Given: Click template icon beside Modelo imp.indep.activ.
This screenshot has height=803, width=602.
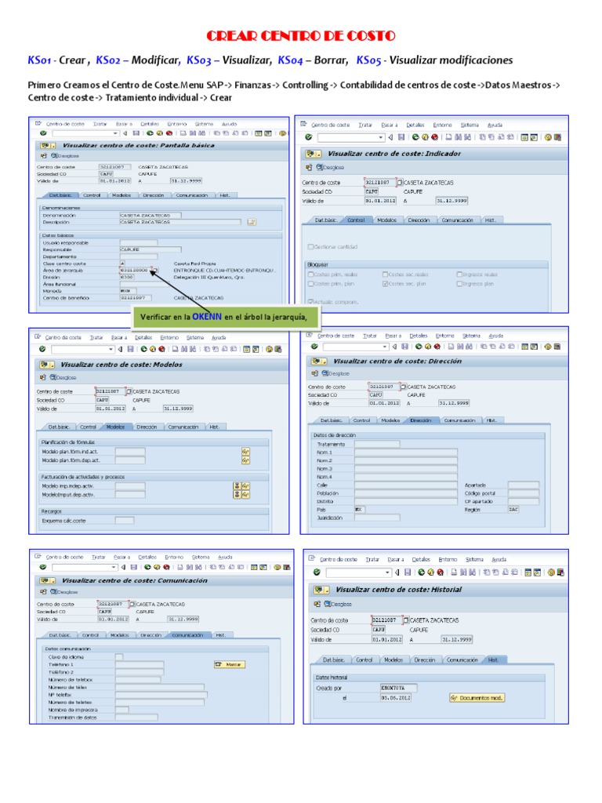Looking at the screenshot, I should [237, 486].
